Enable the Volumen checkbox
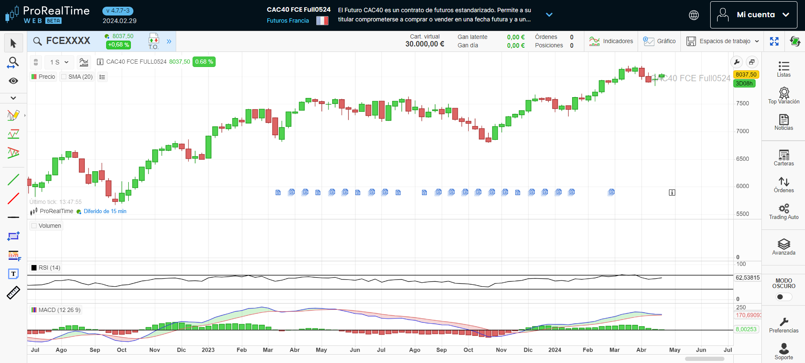This screenshot has width=805, height=363. (x=34, y=226)
